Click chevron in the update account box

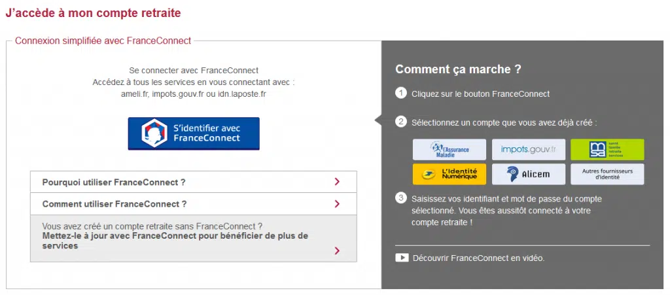(x=337, y=251)
